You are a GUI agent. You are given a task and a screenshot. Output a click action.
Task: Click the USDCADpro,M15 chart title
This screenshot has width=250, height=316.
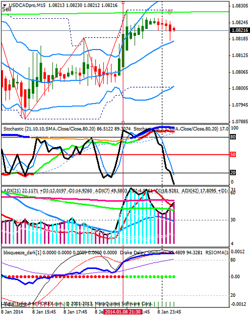(x=26, y=5)
